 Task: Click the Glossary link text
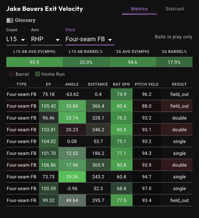pyautogui.click(x=25, y=20)
